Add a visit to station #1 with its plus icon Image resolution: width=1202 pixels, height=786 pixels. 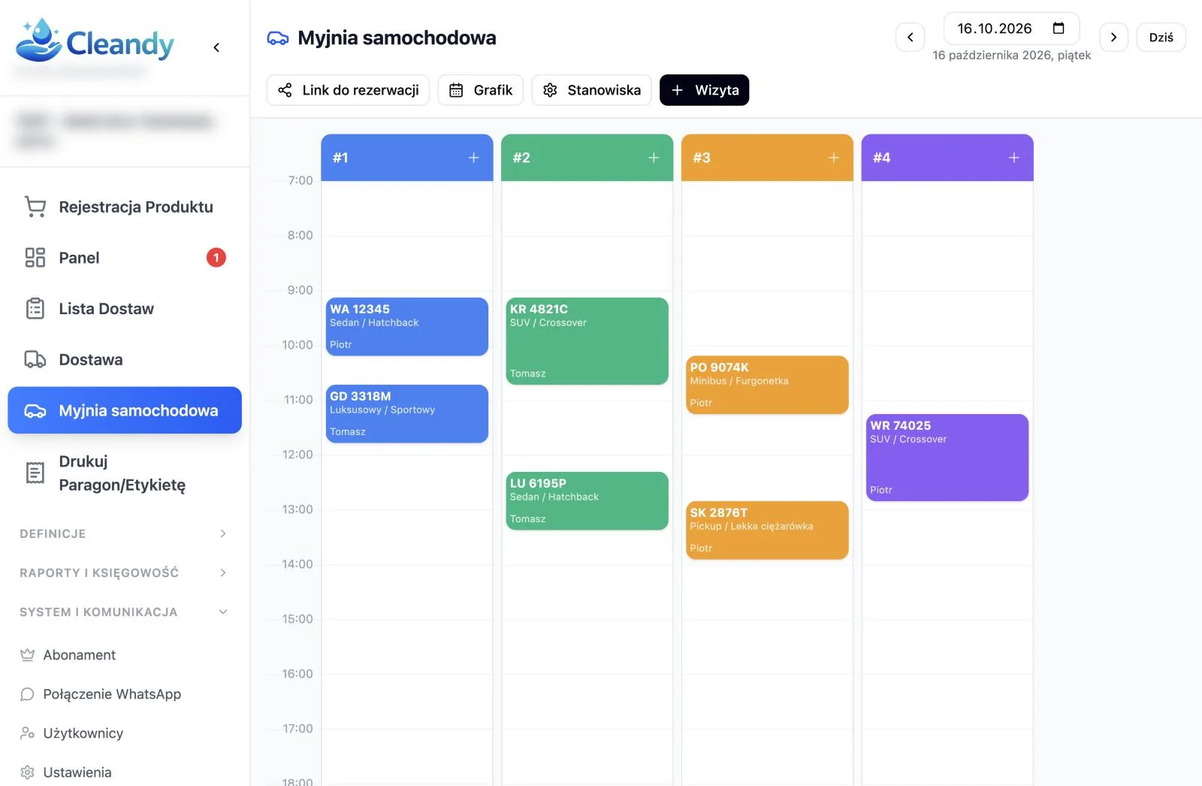click(473, 158)
